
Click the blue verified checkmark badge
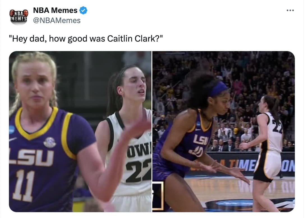point(83,10)
